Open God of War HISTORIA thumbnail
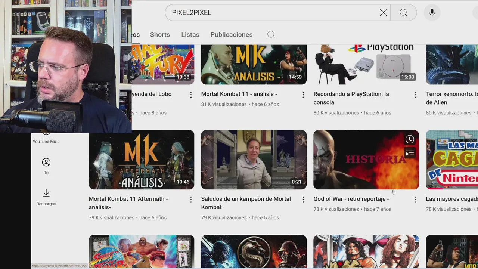The height and width of the screenshot is (269, 478). tap(366, 160)
